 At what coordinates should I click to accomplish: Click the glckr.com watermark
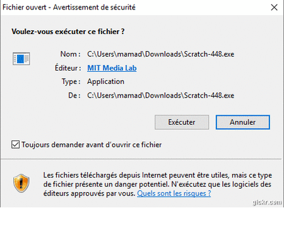[x=267, y=202]
